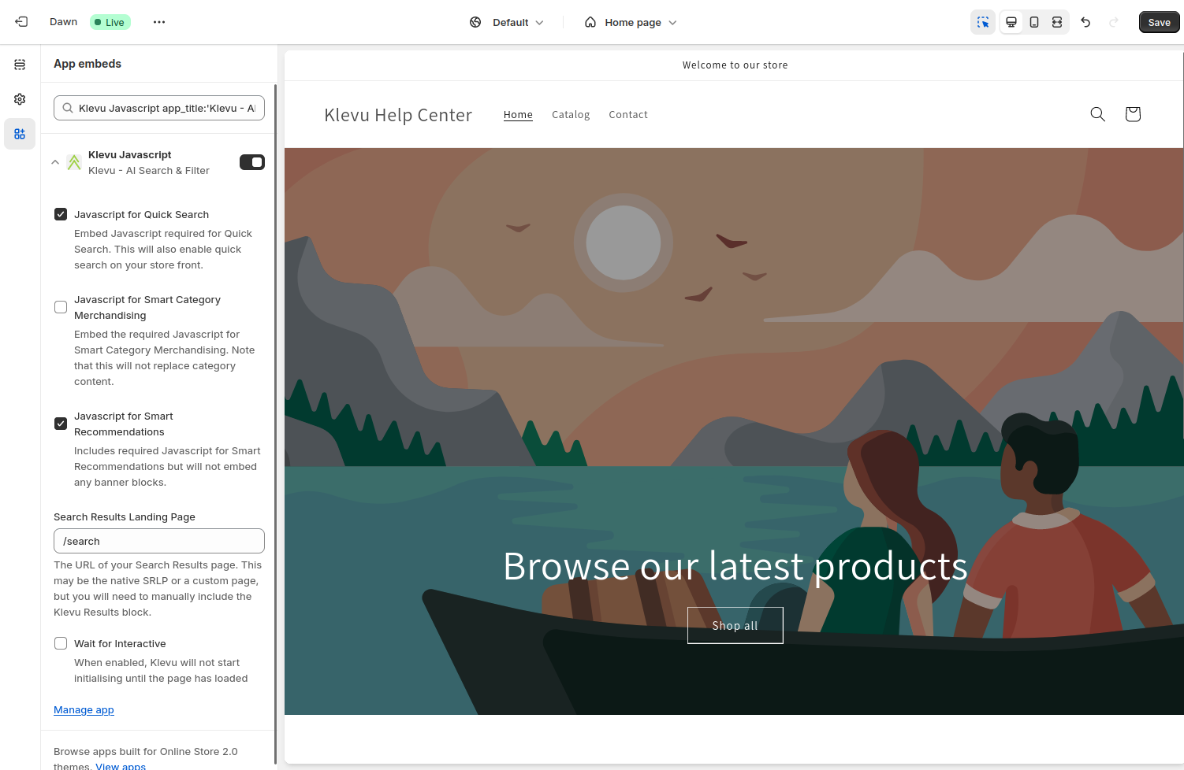Image resolution: width=1184 pixels, height=770 pixels.
Task: Click the redo arrow icon
Action: [x=1114, y=22]
